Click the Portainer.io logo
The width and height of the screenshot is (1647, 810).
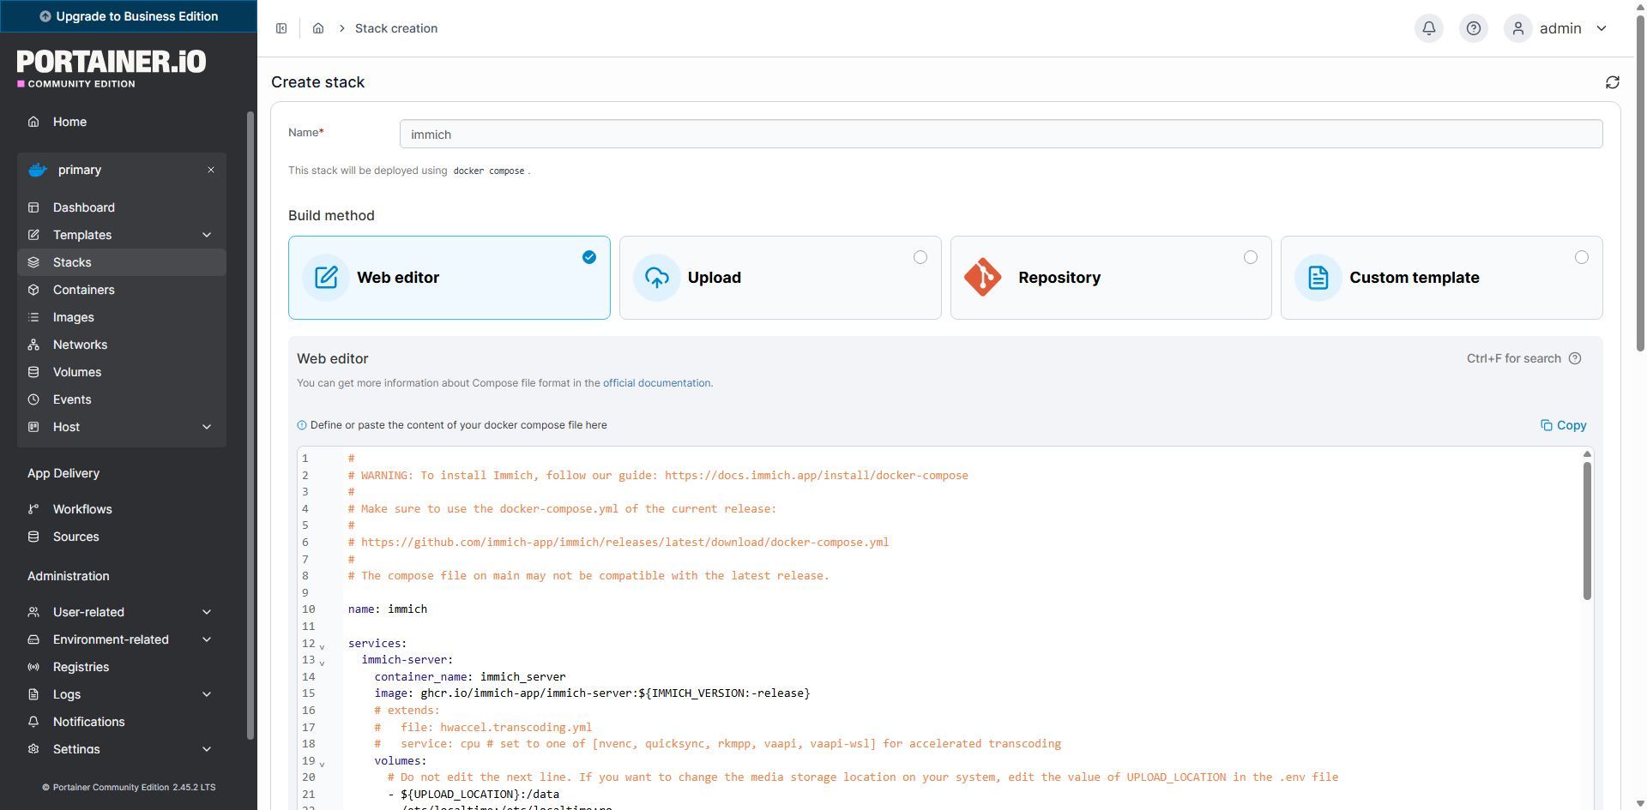(112, 69)
